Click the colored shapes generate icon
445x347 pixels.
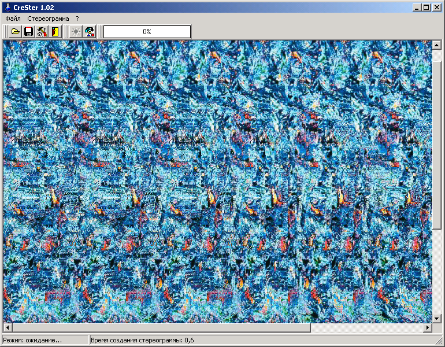(x=90, y=32)
